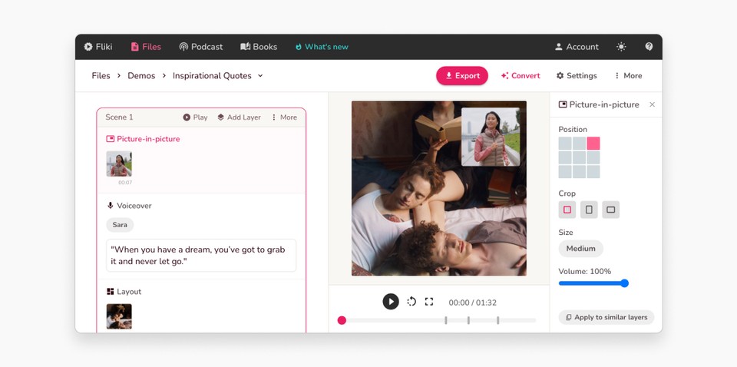
Task: Set position to top-center grid cell
Action: click(579, 144)
